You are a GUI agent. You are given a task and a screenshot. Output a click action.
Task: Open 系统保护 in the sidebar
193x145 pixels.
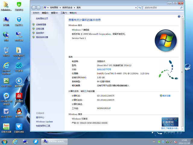tap(40, 33)
